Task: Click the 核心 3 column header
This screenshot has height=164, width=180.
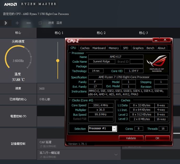Action: tap(143, 33)
